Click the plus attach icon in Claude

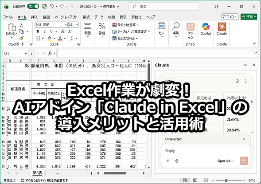(x=168, y=161)
